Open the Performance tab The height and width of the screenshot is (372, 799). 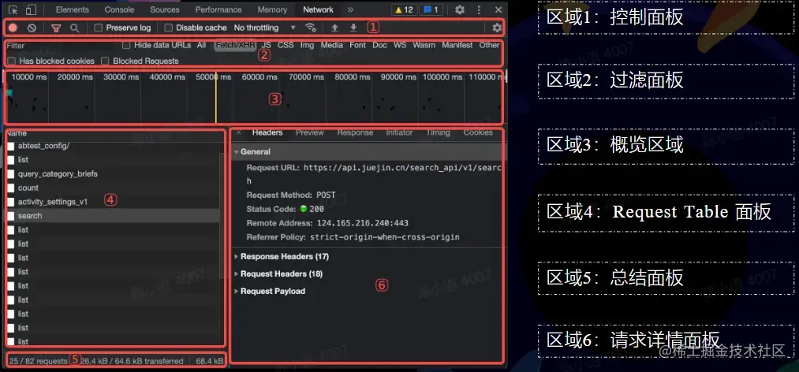pyautogui.click(x=218, y=9)
